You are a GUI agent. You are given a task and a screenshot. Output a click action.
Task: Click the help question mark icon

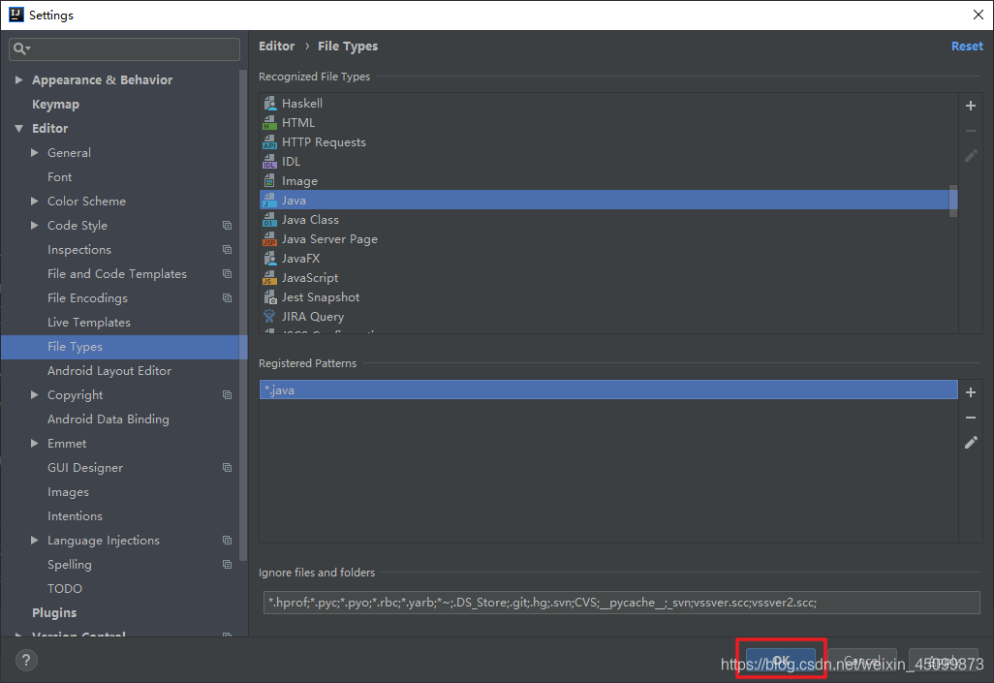click(x=26, y=660)
